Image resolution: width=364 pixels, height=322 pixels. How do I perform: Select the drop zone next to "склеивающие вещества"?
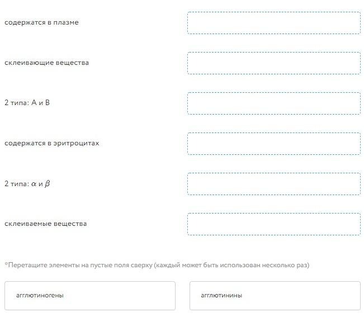coord(273,63)
